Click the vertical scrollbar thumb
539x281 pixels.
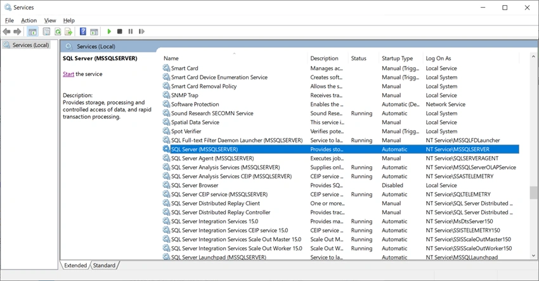(533, 193)
